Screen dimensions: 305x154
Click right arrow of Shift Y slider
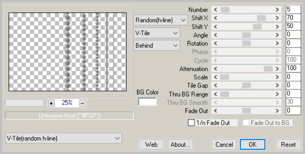click(x=277, y=26)
